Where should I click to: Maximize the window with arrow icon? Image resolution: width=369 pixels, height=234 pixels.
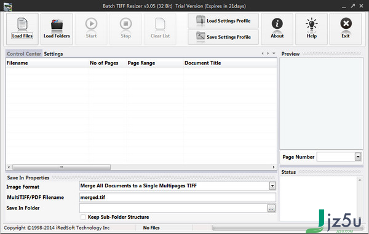(352, 6)
